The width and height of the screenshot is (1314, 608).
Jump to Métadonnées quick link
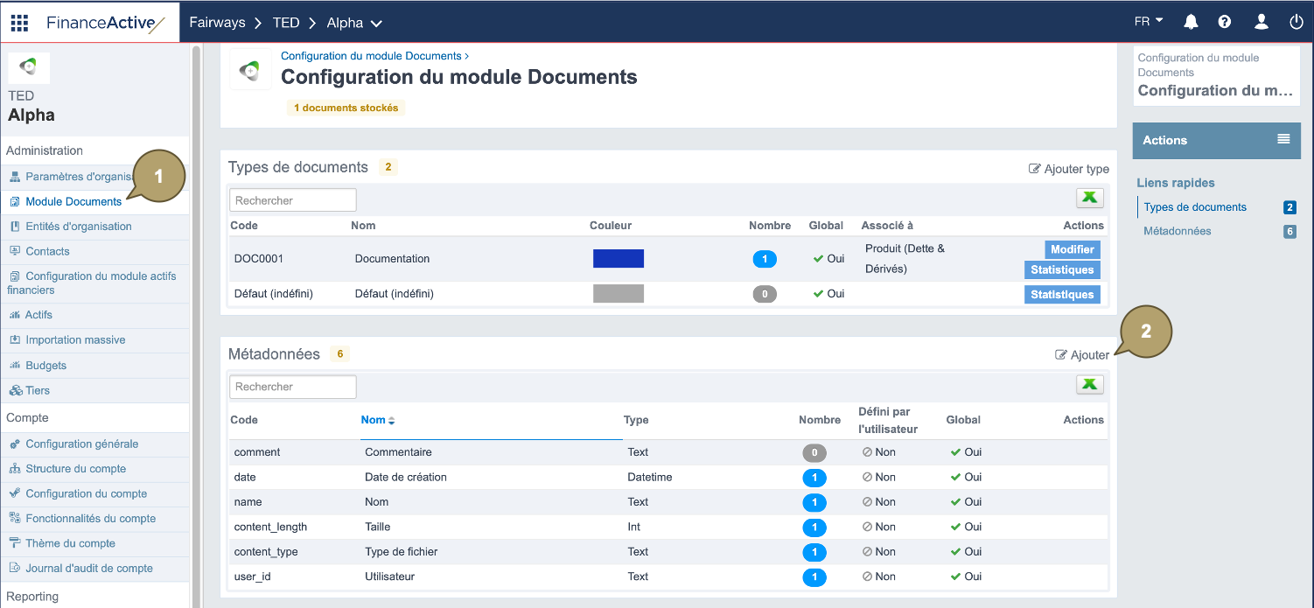click(x=1177, y=231)
